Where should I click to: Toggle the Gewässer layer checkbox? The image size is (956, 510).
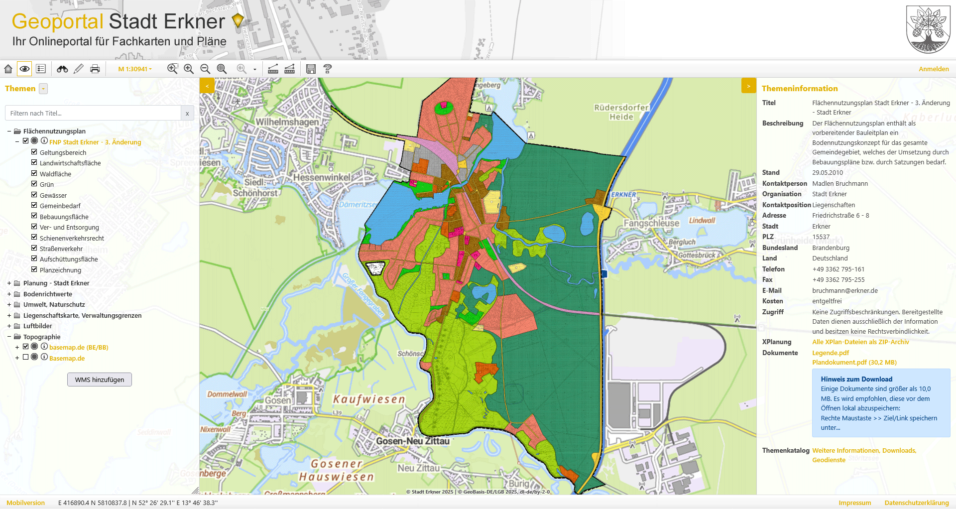34,195
